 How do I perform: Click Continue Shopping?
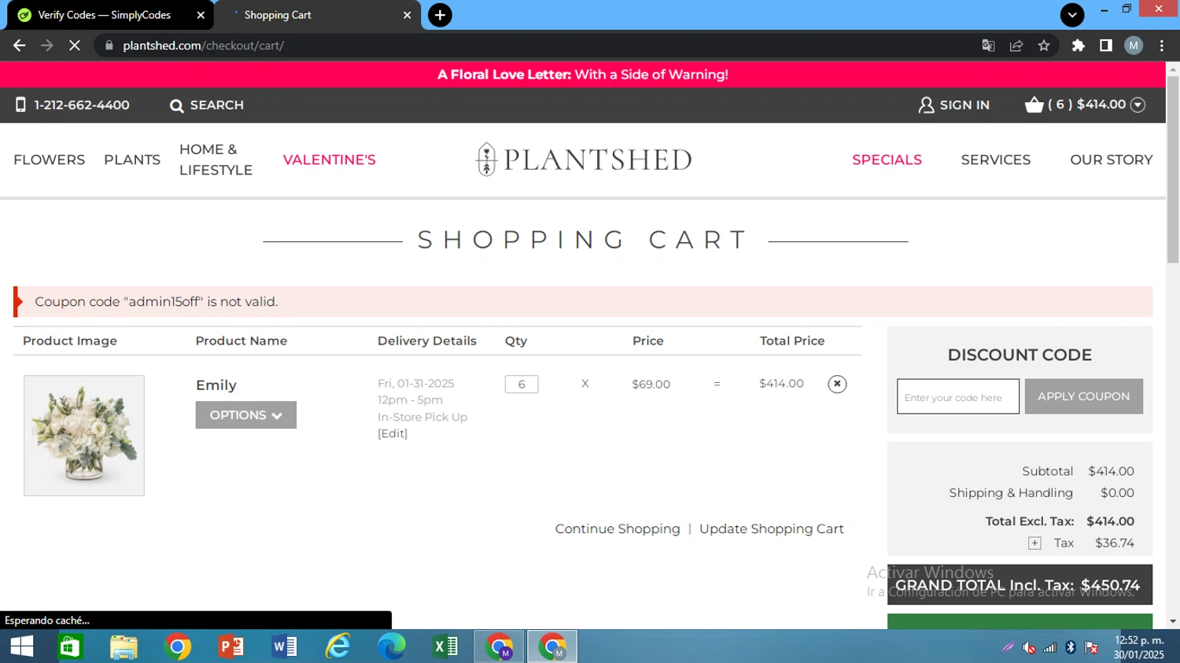[x=618, y=529]
